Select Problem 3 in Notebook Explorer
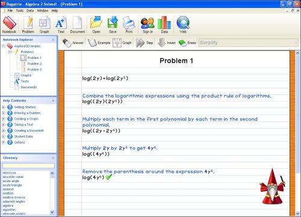This screenshot has height=217, width=301. click(x=34, y=70)
